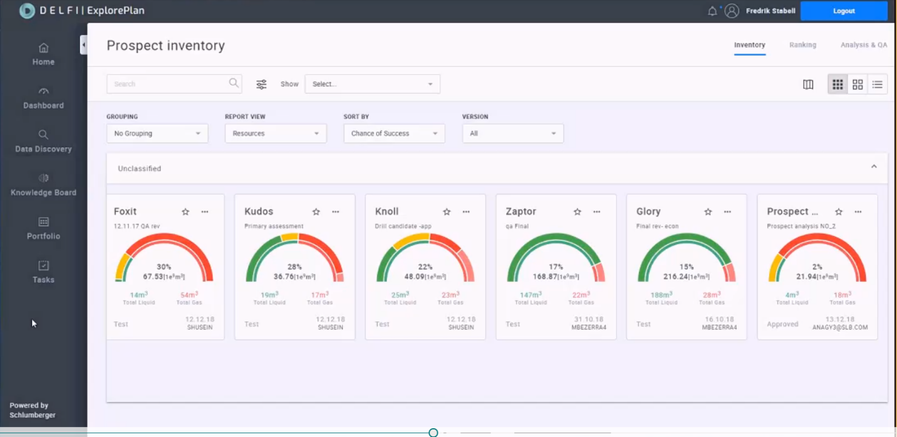The width and height of the screenshot is (897, 437).
Task: Collapse the Unclassified section chevron
Action: 874,167
